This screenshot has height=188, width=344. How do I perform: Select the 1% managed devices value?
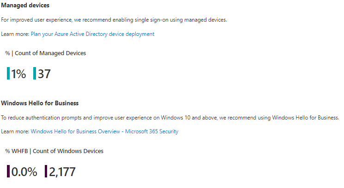(x=18, y=74)
